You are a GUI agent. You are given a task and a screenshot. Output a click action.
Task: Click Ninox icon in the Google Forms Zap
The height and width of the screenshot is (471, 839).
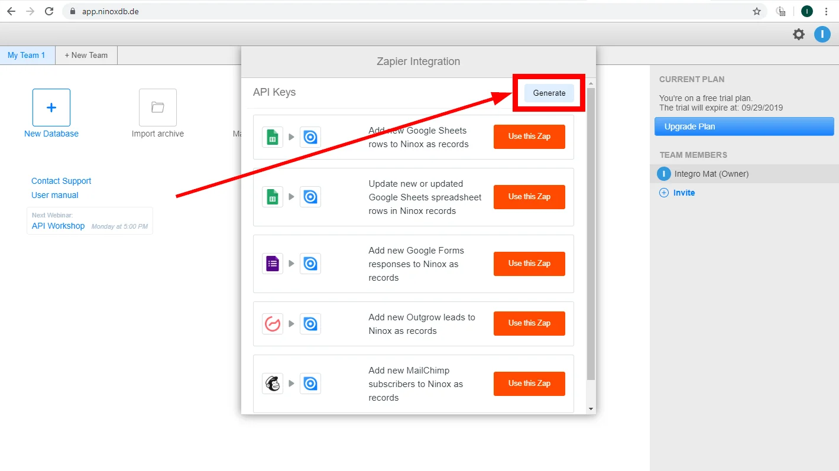tap(310, 264)
